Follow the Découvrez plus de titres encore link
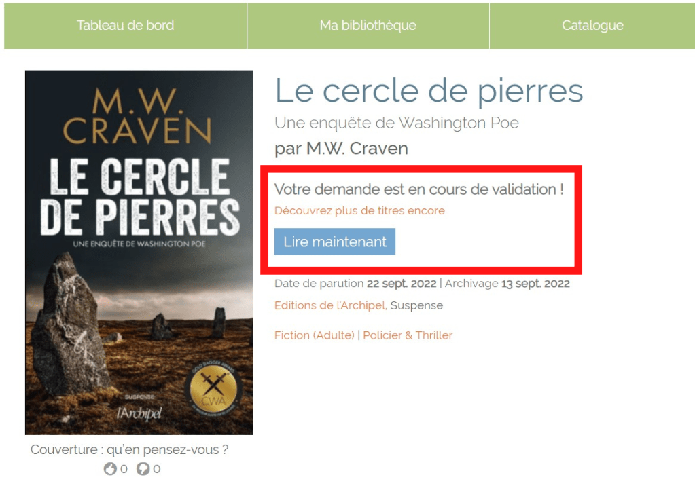Screen dimensions: 695x488 [x=359, y=211]
